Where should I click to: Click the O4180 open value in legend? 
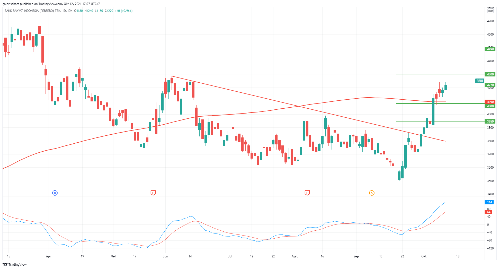coord(78,11)
